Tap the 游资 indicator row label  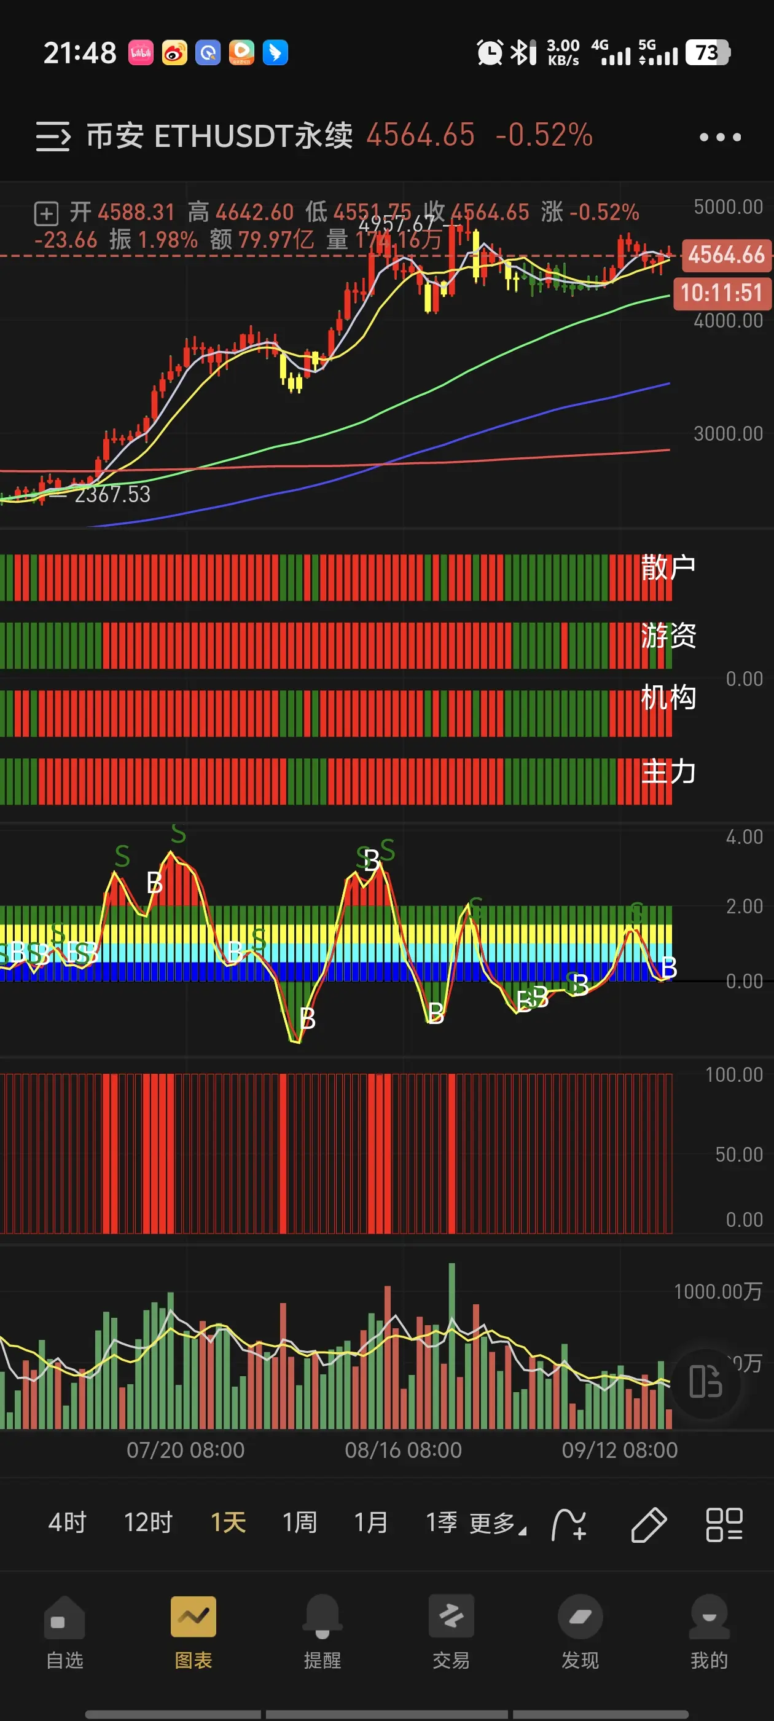(668, 636)
